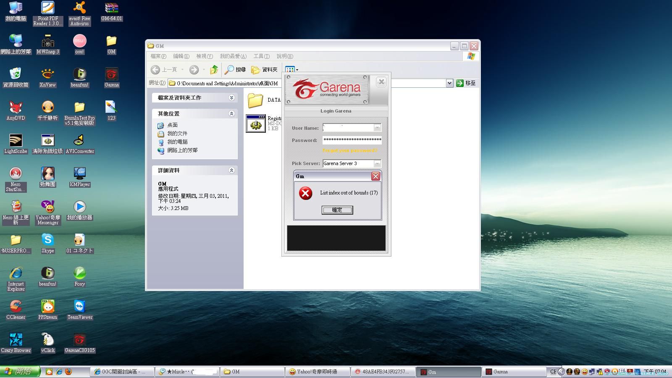Image resolution: width=672 pixels, height=378 pixels.
Task: Open the 檢視 menu
Action: [x=204, y=56]
